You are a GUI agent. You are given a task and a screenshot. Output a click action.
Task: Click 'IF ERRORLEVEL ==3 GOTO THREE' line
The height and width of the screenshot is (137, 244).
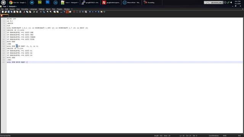21,37
